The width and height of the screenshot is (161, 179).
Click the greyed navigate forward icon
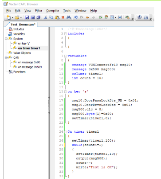pos(94,17)
